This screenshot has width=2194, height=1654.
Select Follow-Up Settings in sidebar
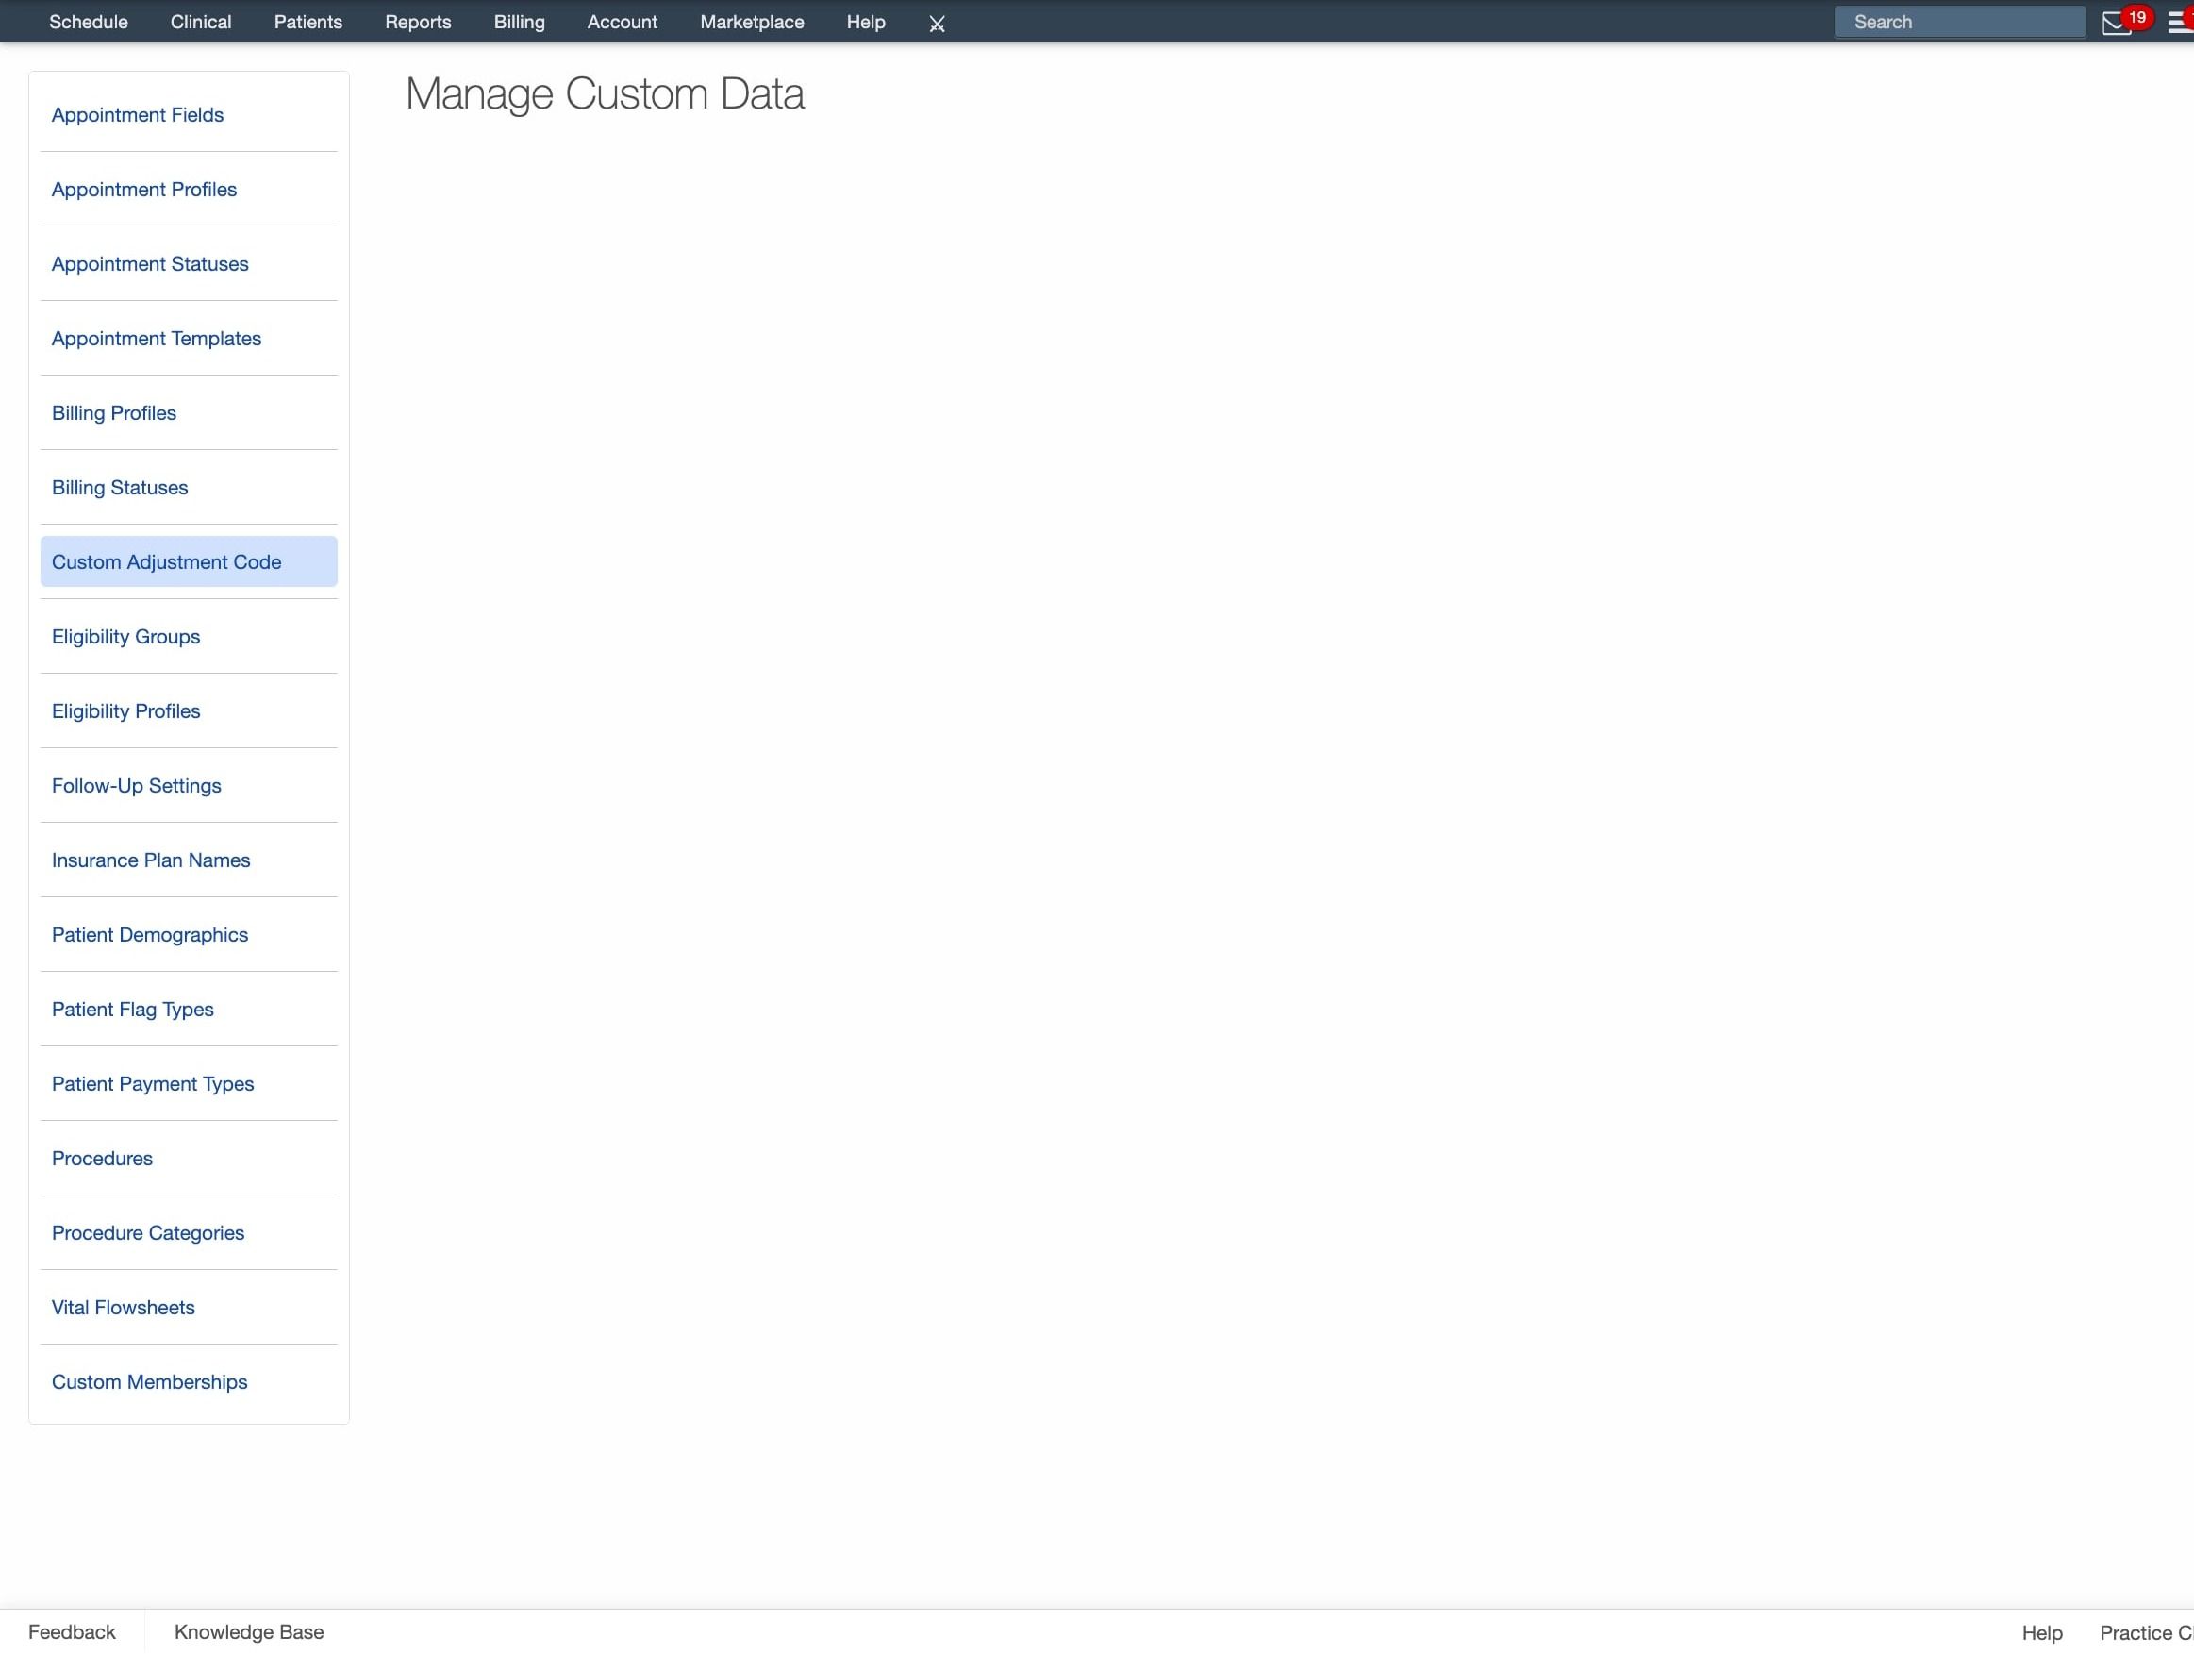[189, 785]
